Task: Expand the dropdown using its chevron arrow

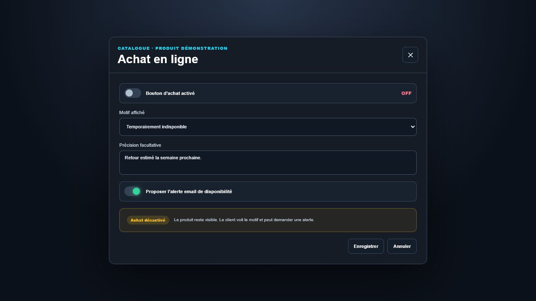Action: 412,127
